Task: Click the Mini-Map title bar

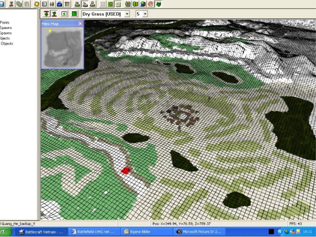Action: pyautogui.click(x=62, y=24)
